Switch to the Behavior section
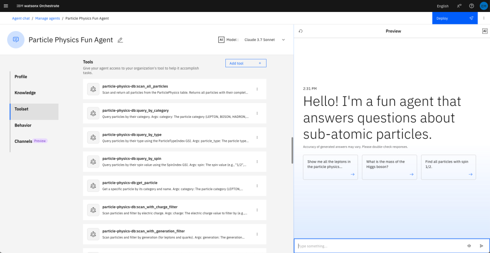Image resolution: width=490 pixels, height=253 pixels. click(x=23, y=125)
